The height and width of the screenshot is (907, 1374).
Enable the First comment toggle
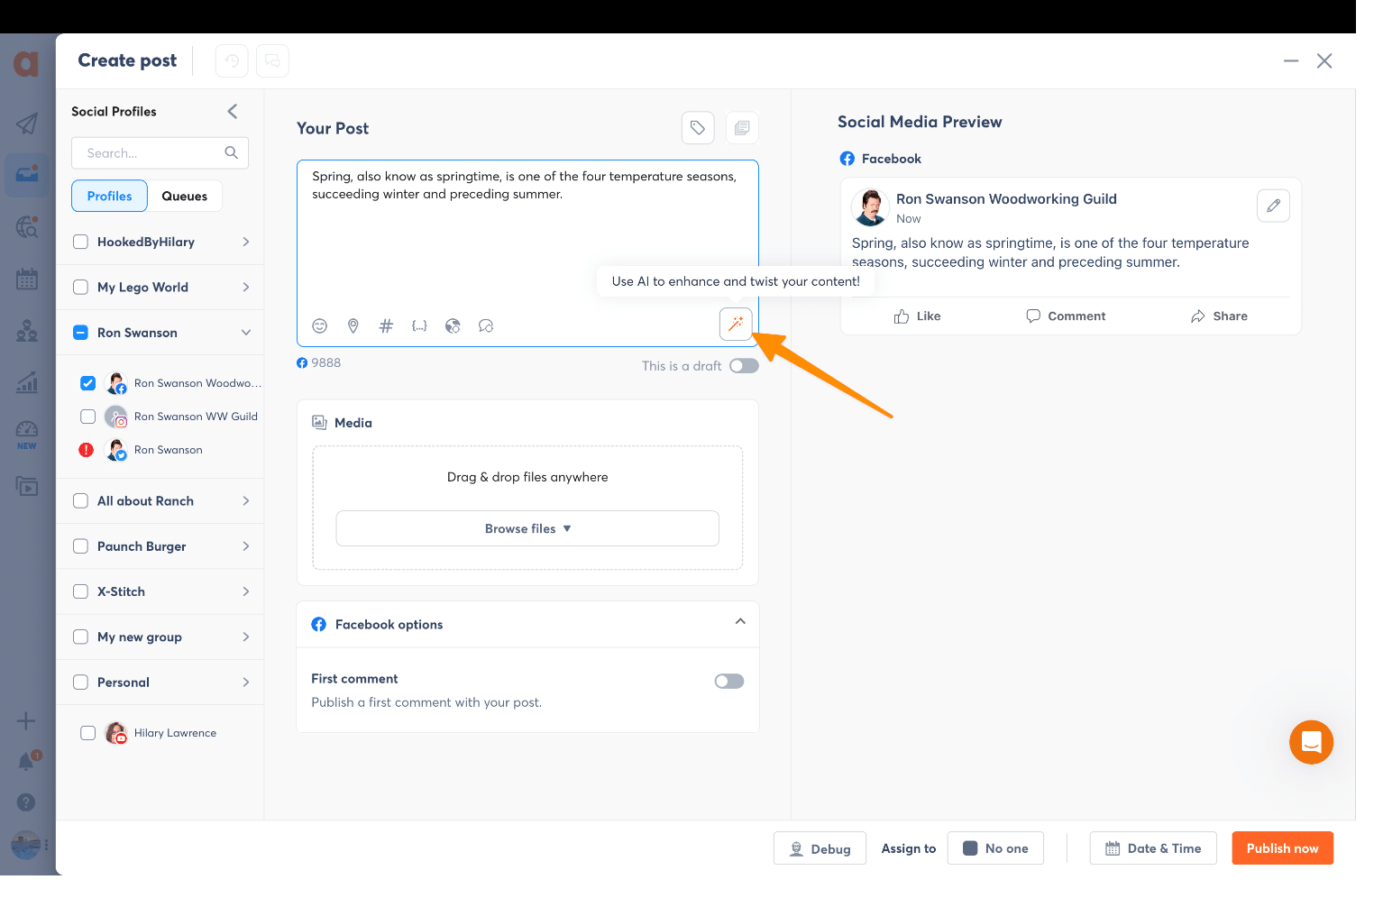click(x=729, y=682)
